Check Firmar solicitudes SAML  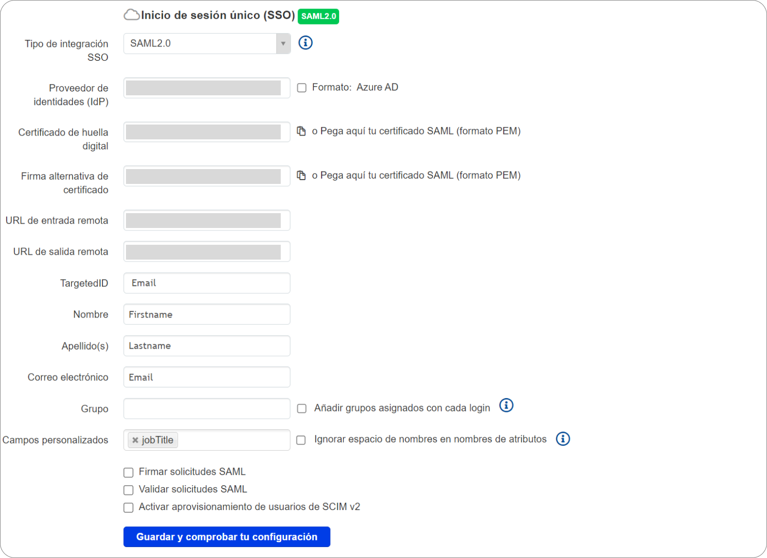[128, 473]
